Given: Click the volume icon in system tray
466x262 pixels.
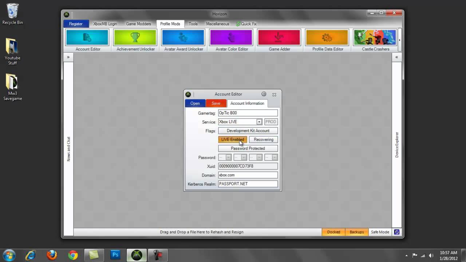Looking at the screenshot, I should pyautogui.click(x=431, y=255).
